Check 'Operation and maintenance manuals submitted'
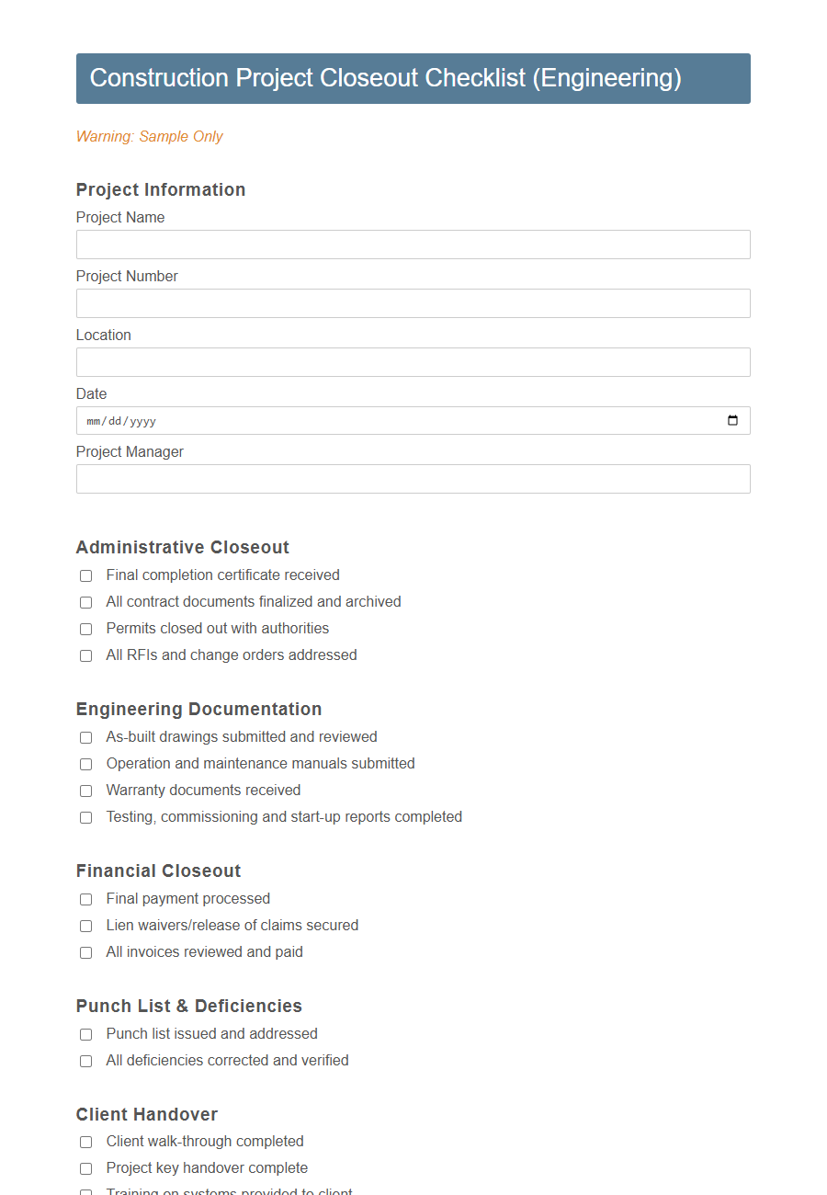 coord(85,764)
